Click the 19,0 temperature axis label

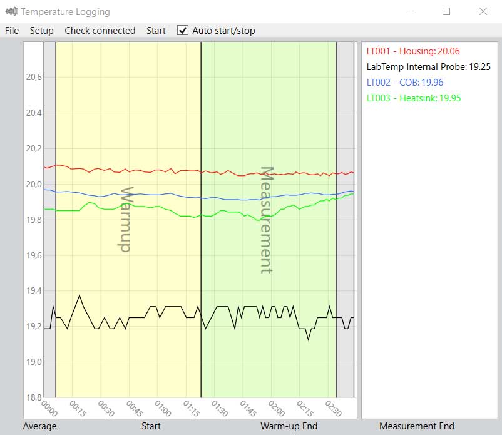[34, 362]
